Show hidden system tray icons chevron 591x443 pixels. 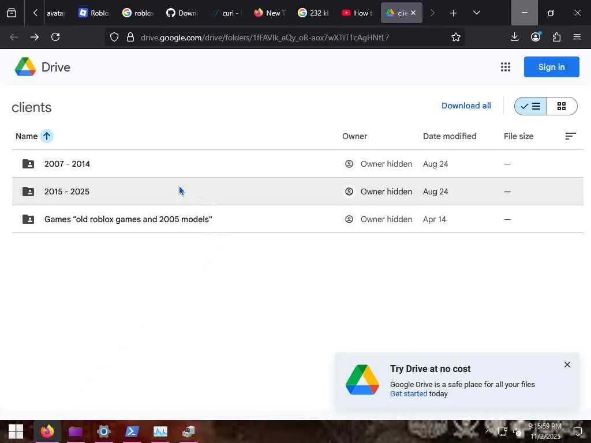click(488, 431)
